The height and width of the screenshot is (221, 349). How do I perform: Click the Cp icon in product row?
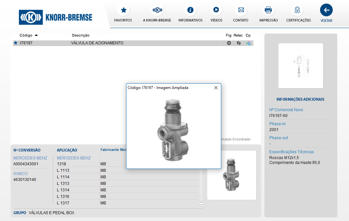tap(248, 43)
